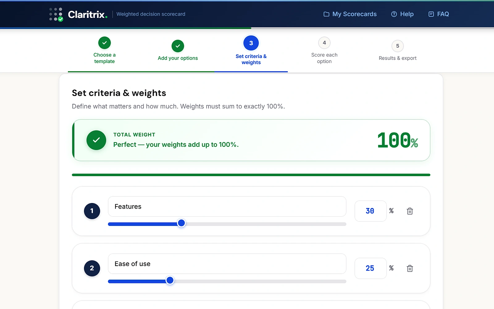Jump to the Results & export step
This screenshot has width=494, height=309.
click(398, 51)
